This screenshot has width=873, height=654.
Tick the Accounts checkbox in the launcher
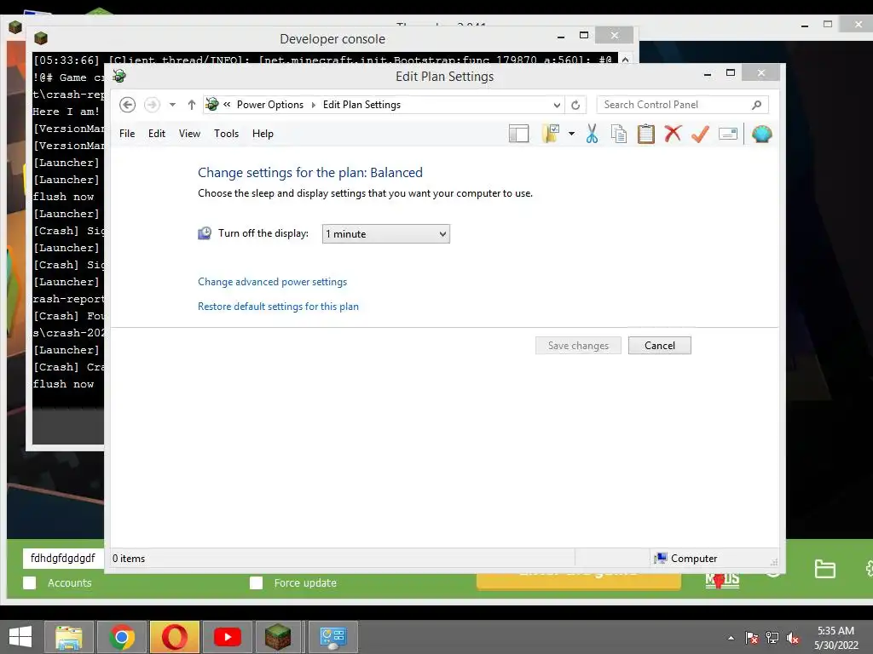click(30, 582)
